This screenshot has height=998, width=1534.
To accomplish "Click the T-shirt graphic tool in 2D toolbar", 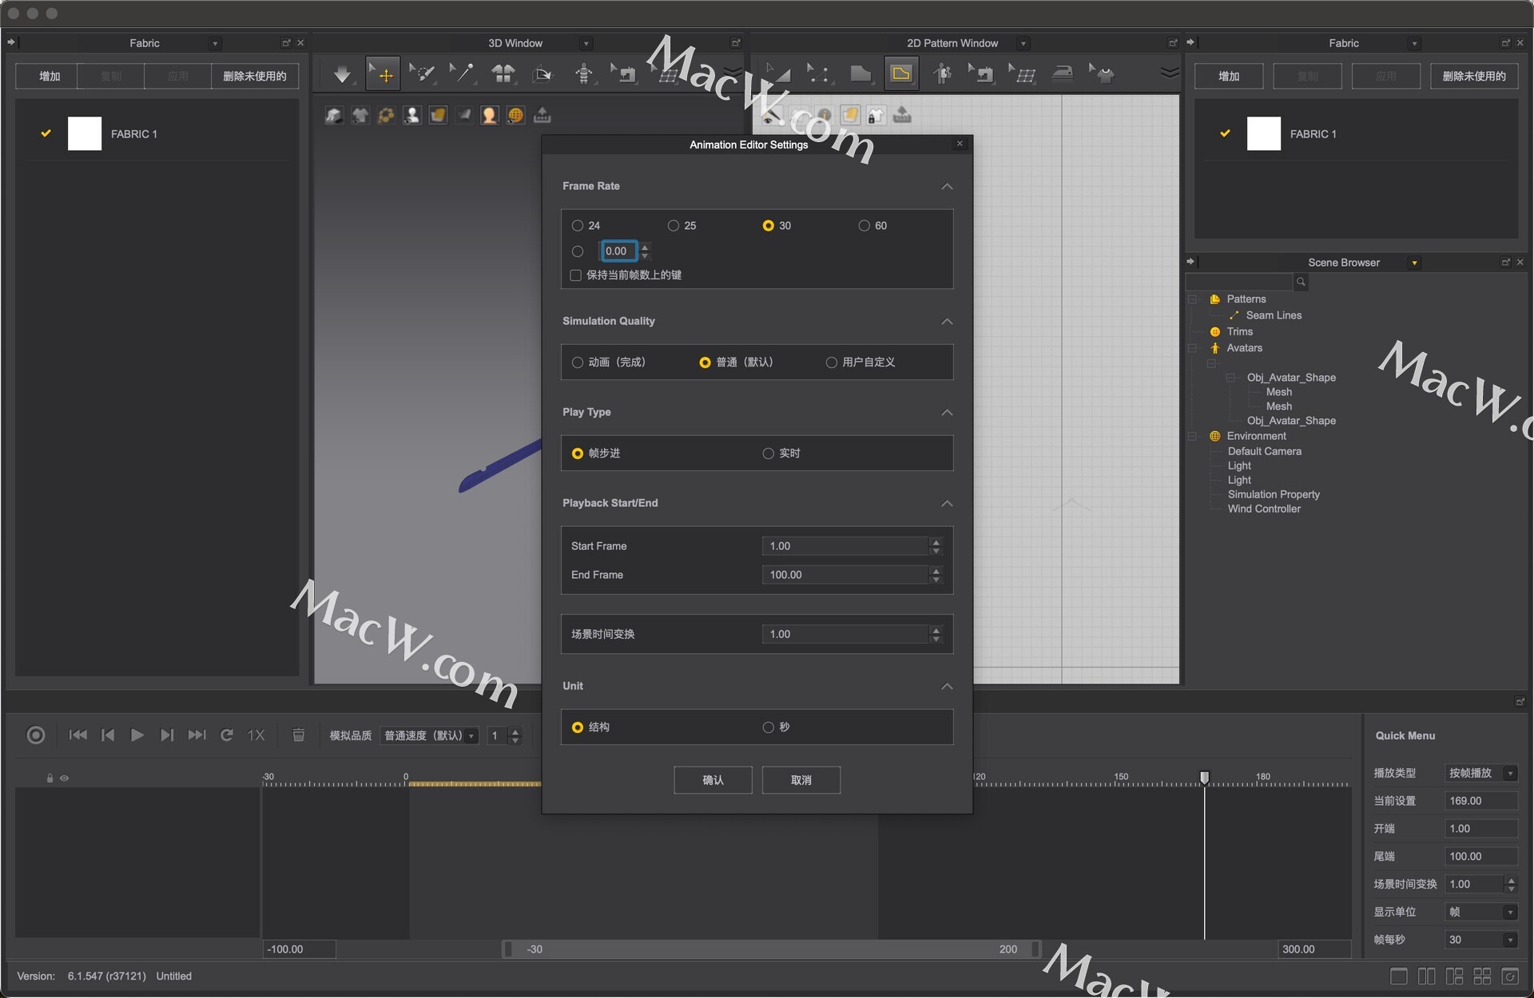I will pos(1103,73).
